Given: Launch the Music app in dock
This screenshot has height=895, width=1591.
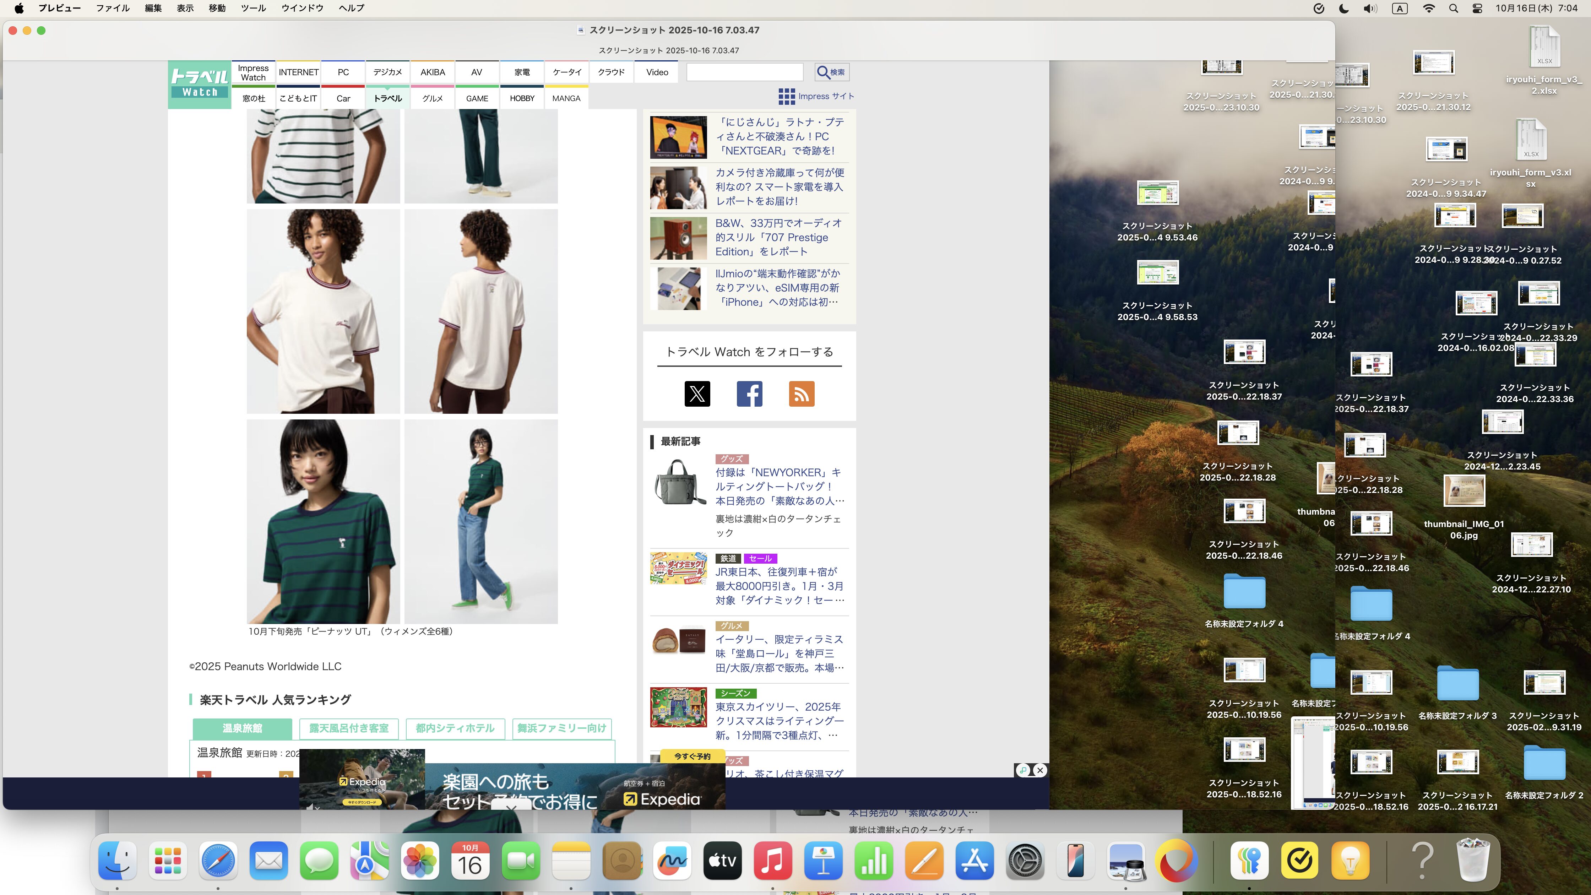Looking at the screenshot, I should [772, 860].
